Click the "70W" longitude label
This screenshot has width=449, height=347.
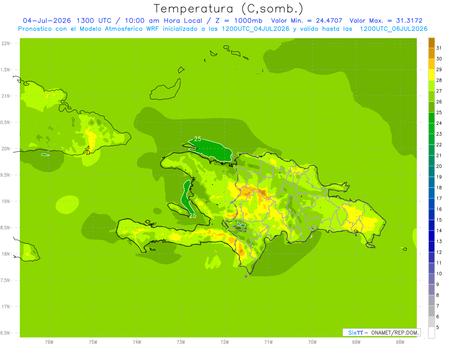coord(312,342)
